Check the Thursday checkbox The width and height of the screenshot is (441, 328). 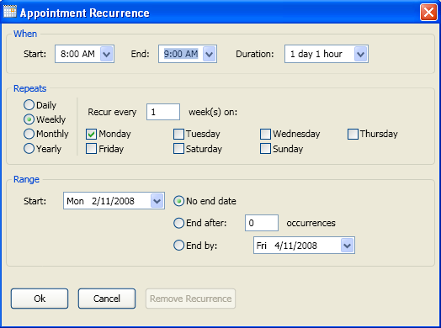click(x=353, y=134)
